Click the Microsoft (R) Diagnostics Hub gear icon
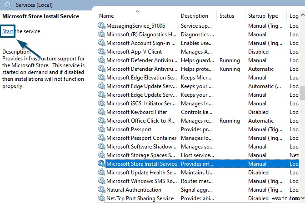 pos(102,35)
